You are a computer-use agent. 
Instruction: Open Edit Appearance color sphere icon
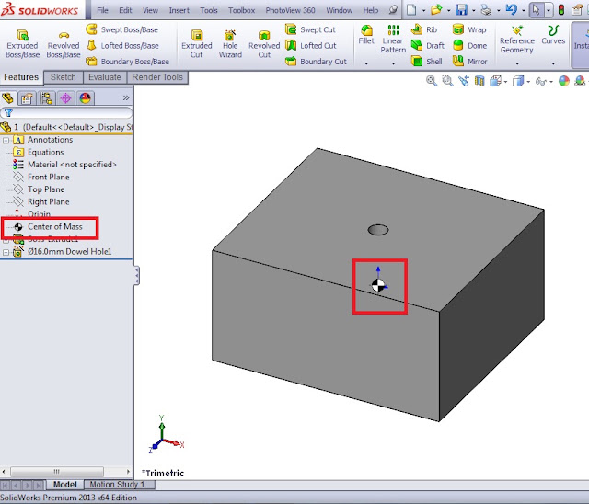pos(564,81)
